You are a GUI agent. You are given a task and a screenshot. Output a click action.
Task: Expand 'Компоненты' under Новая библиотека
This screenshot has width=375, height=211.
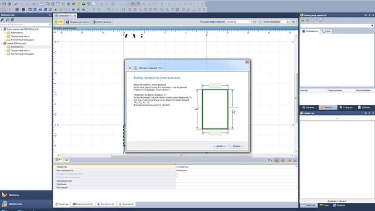(x=5, y=47)
